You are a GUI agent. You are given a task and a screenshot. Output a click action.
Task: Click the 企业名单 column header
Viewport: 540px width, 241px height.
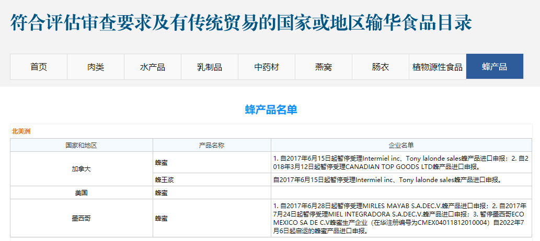point(401,145)
